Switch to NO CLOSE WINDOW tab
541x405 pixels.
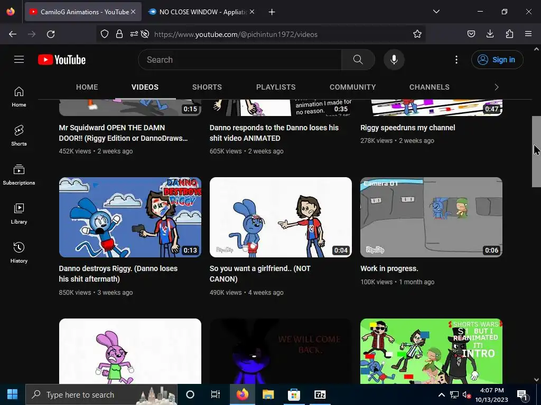coord(202,12)
